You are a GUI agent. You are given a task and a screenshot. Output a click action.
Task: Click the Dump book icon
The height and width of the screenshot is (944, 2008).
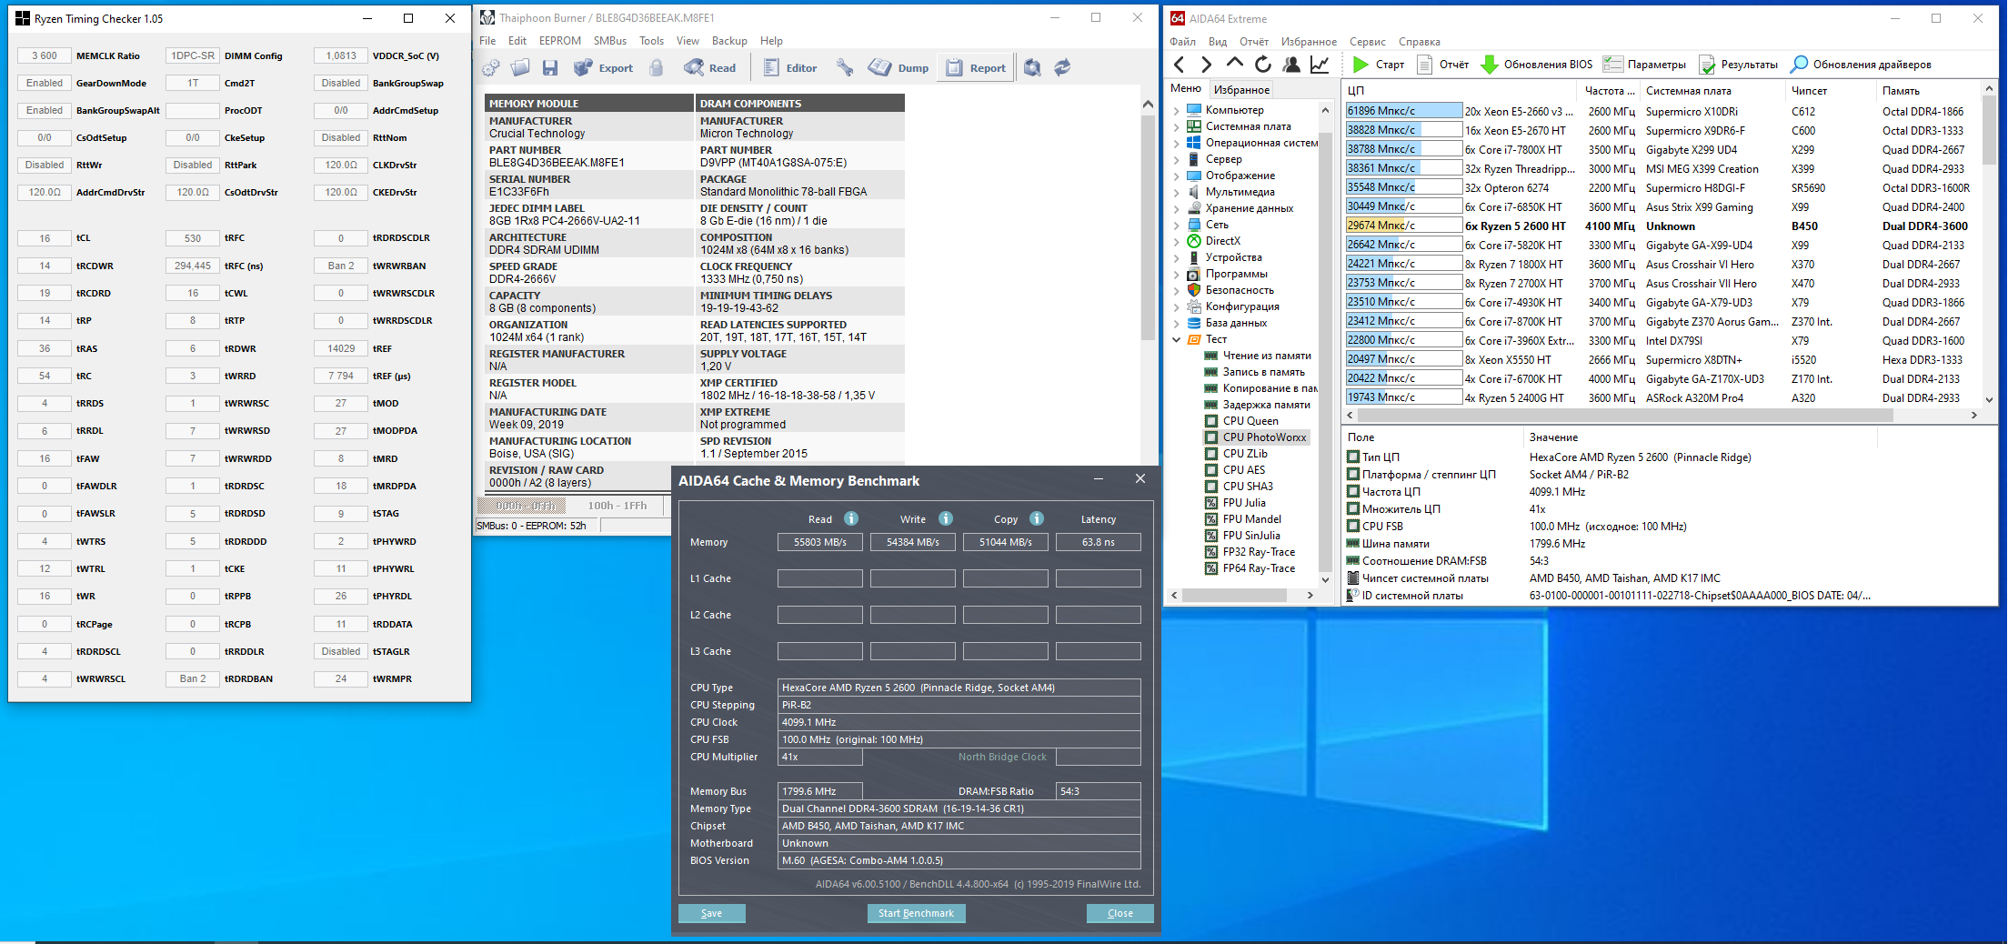(879, 67)
